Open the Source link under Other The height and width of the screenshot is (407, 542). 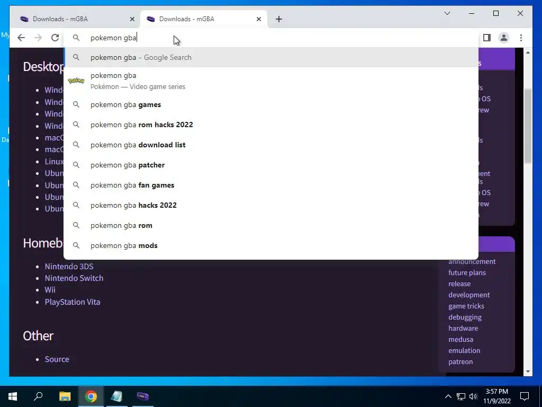pos(57,359)
